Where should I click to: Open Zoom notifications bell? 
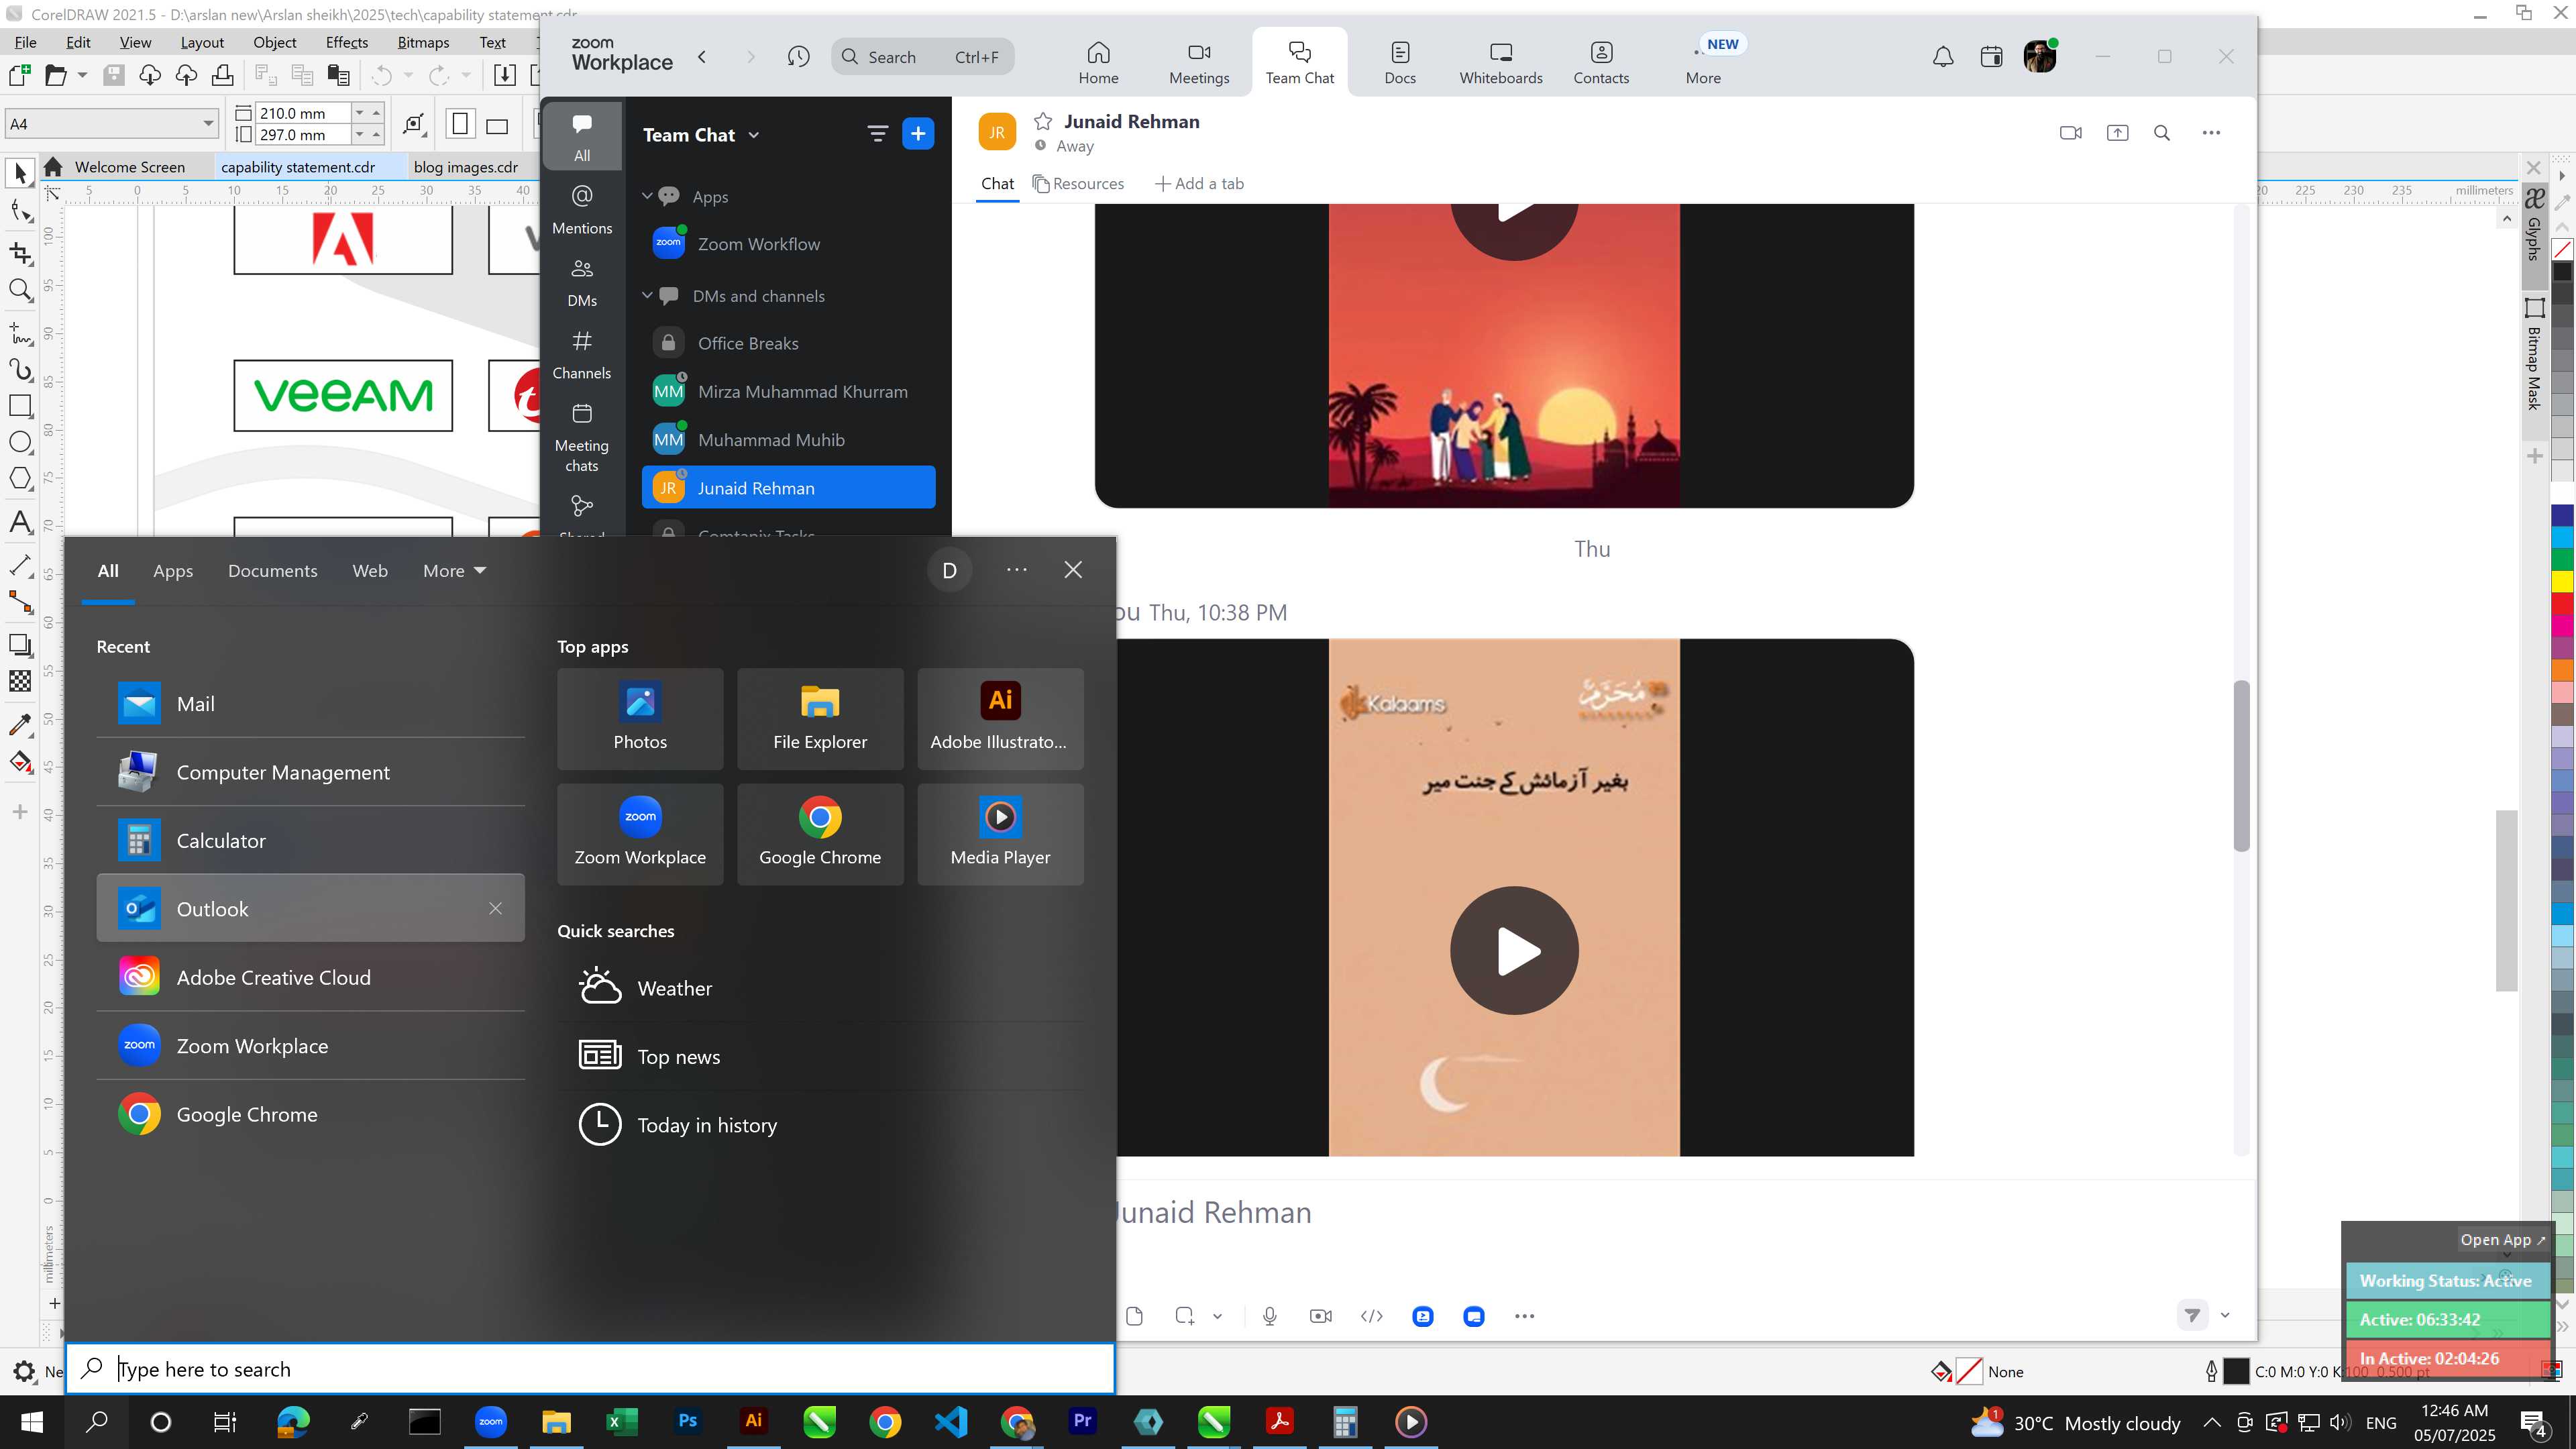pyautogui.click(x=1942, y=57)
